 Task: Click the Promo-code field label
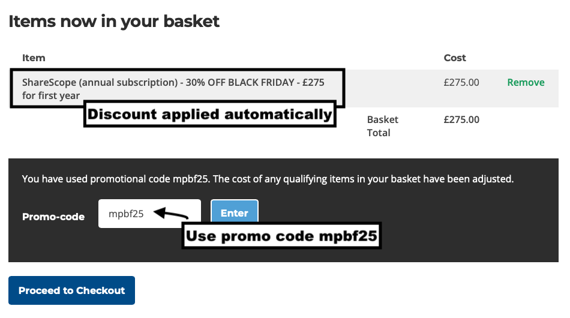[53, 217]
